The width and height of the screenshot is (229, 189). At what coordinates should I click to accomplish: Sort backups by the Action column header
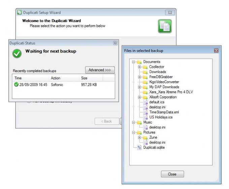tap(64, 78)
